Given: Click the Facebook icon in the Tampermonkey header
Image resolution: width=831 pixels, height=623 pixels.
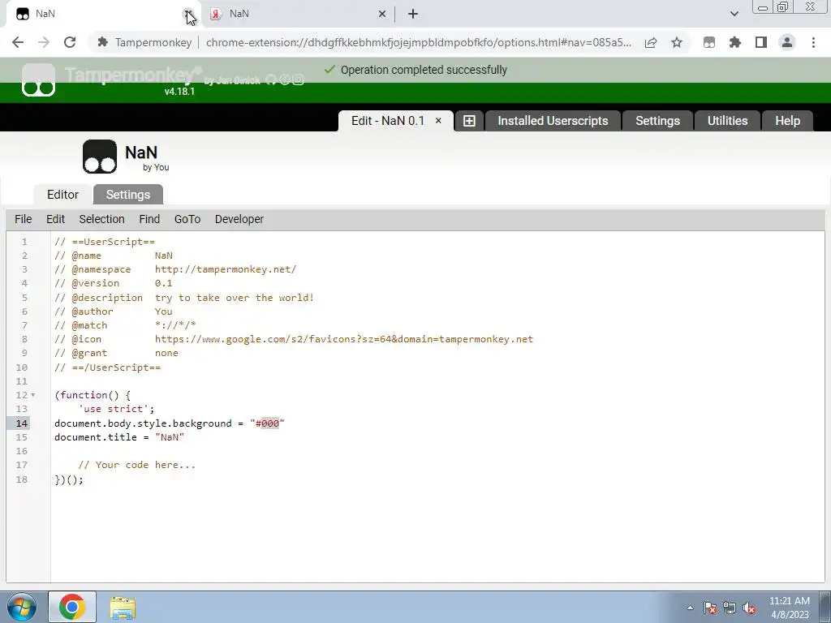Looking at the screenshot, I should coord(285,80).
